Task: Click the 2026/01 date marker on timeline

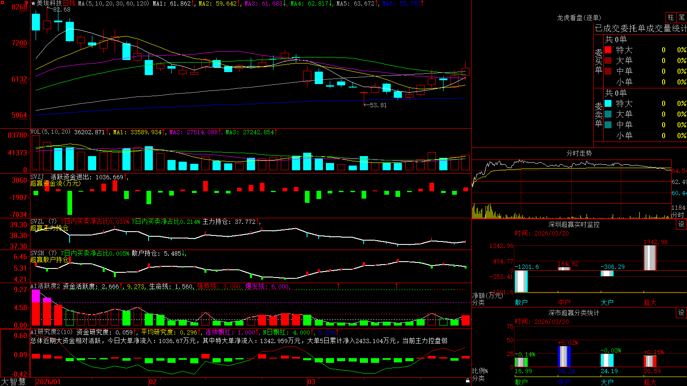Action: (48, 382)
